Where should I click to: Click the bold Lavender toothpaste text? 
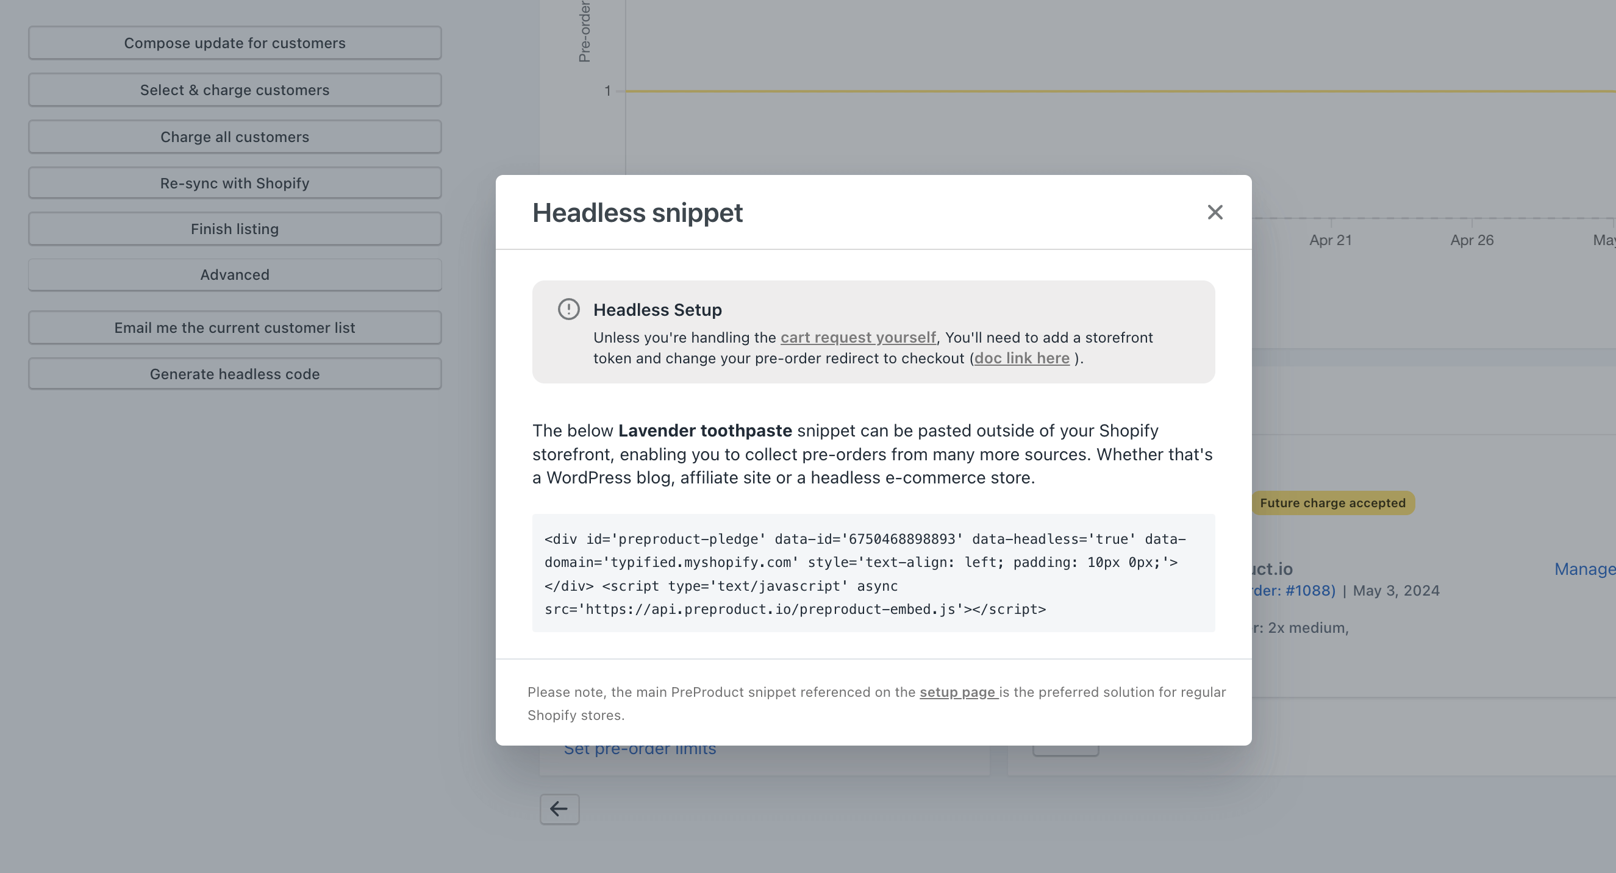pos(704,430)
